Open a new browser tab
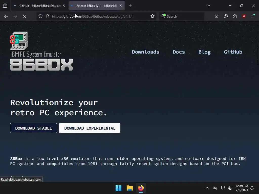Screen dimensions: 259x194 [x=130, y=6]
